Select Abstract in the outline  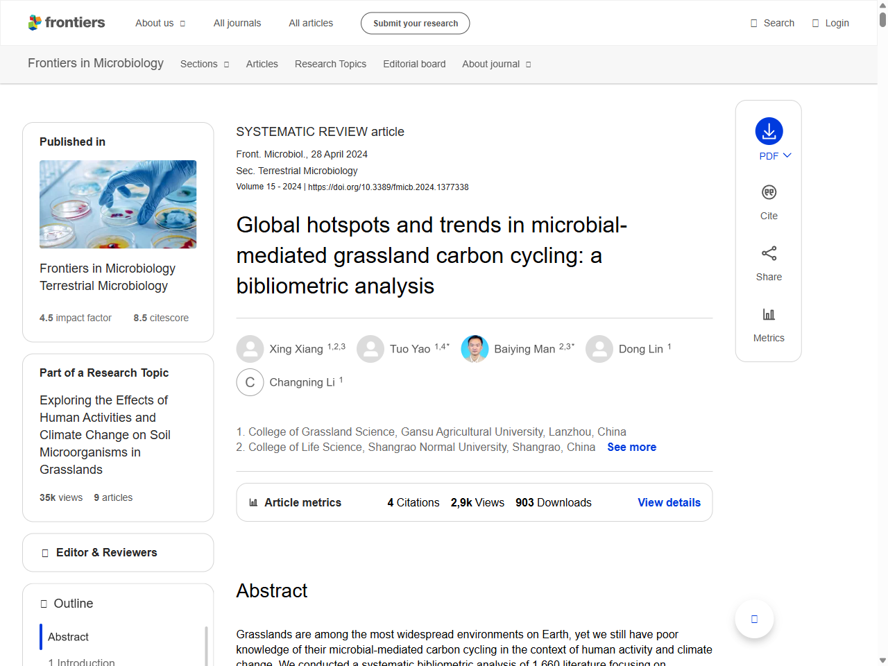(68, 637)
